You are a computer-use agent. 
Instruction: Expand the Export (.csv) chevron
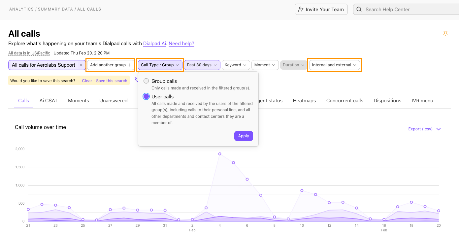[439, 129]
